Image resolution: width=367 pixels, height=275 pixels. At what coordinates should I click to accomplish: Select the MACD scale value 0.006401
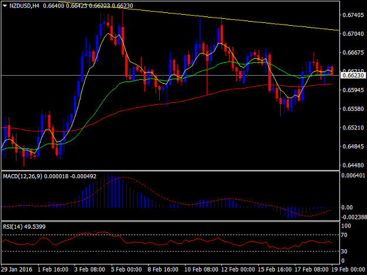click(x=353, y=175)
